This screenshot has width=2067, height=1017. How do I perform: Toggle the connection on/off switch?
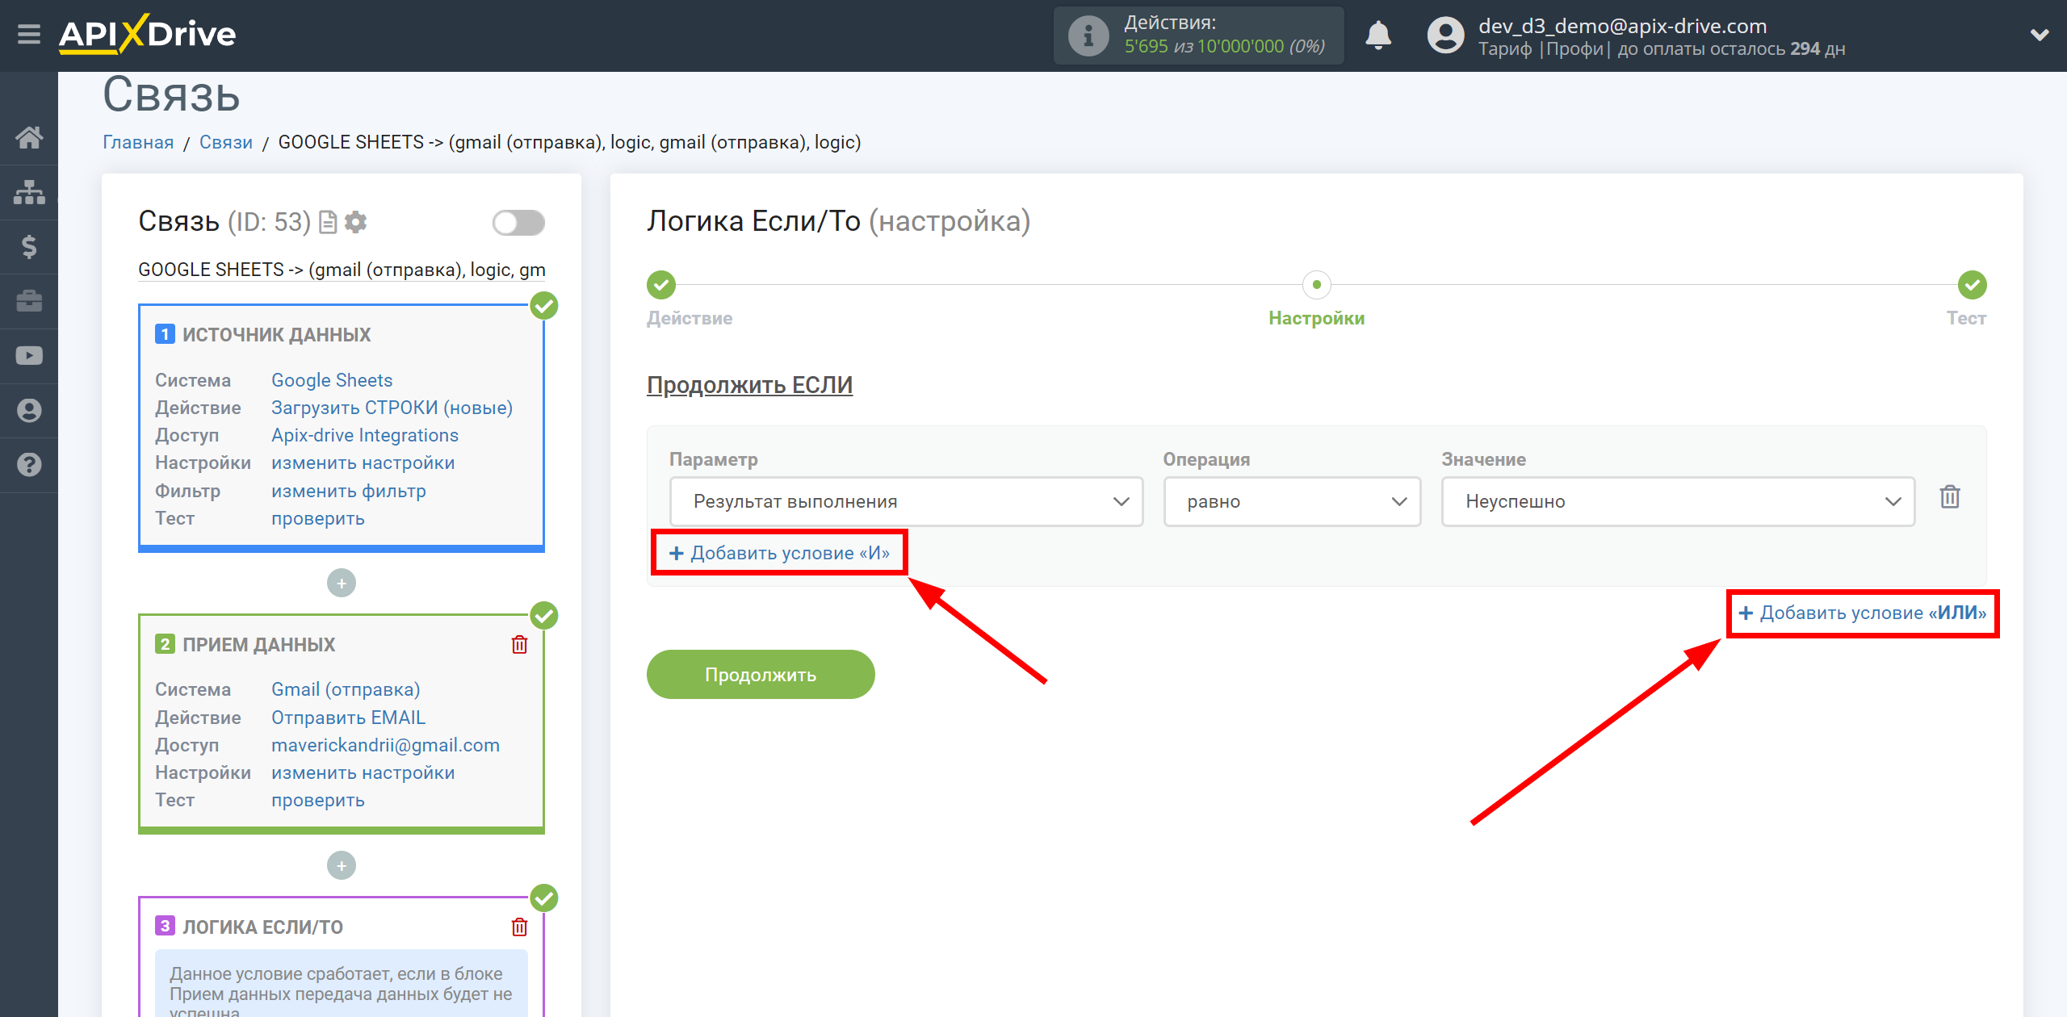pyautogui.click(x=518, y=223)
